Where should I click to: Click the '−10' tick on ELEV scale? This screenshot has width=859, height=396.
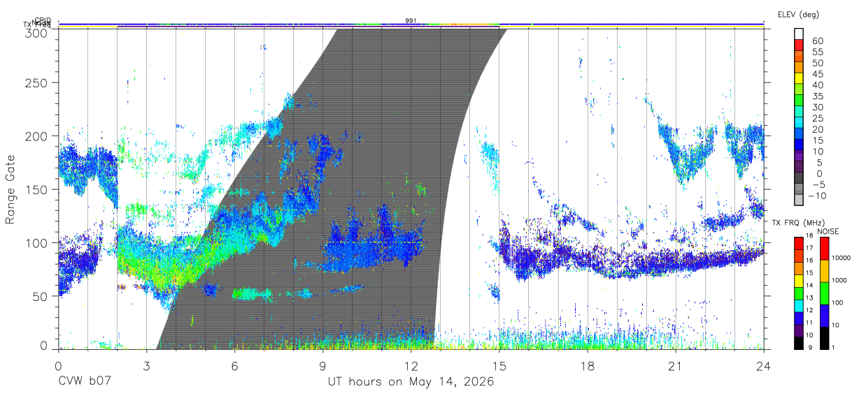point(818,196)
